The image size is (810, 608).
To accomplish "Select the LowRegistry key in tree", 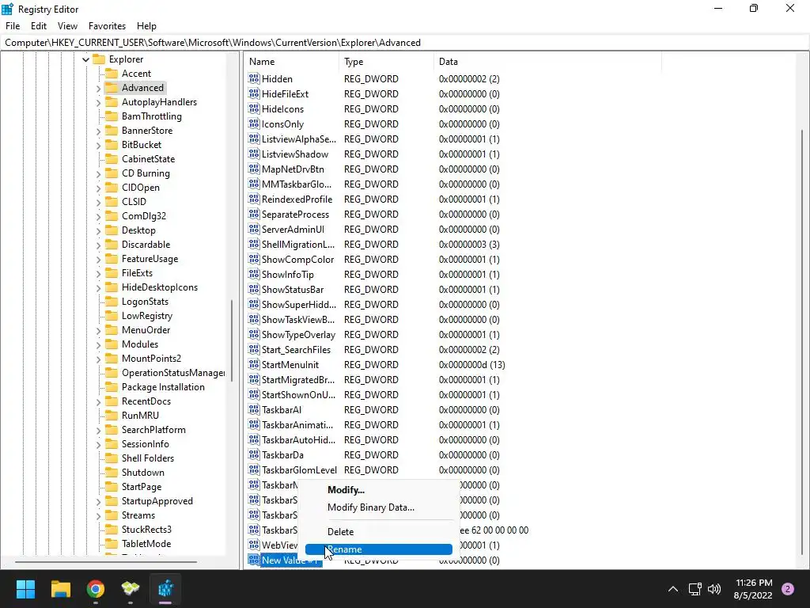I will click(x=146, y=315).
